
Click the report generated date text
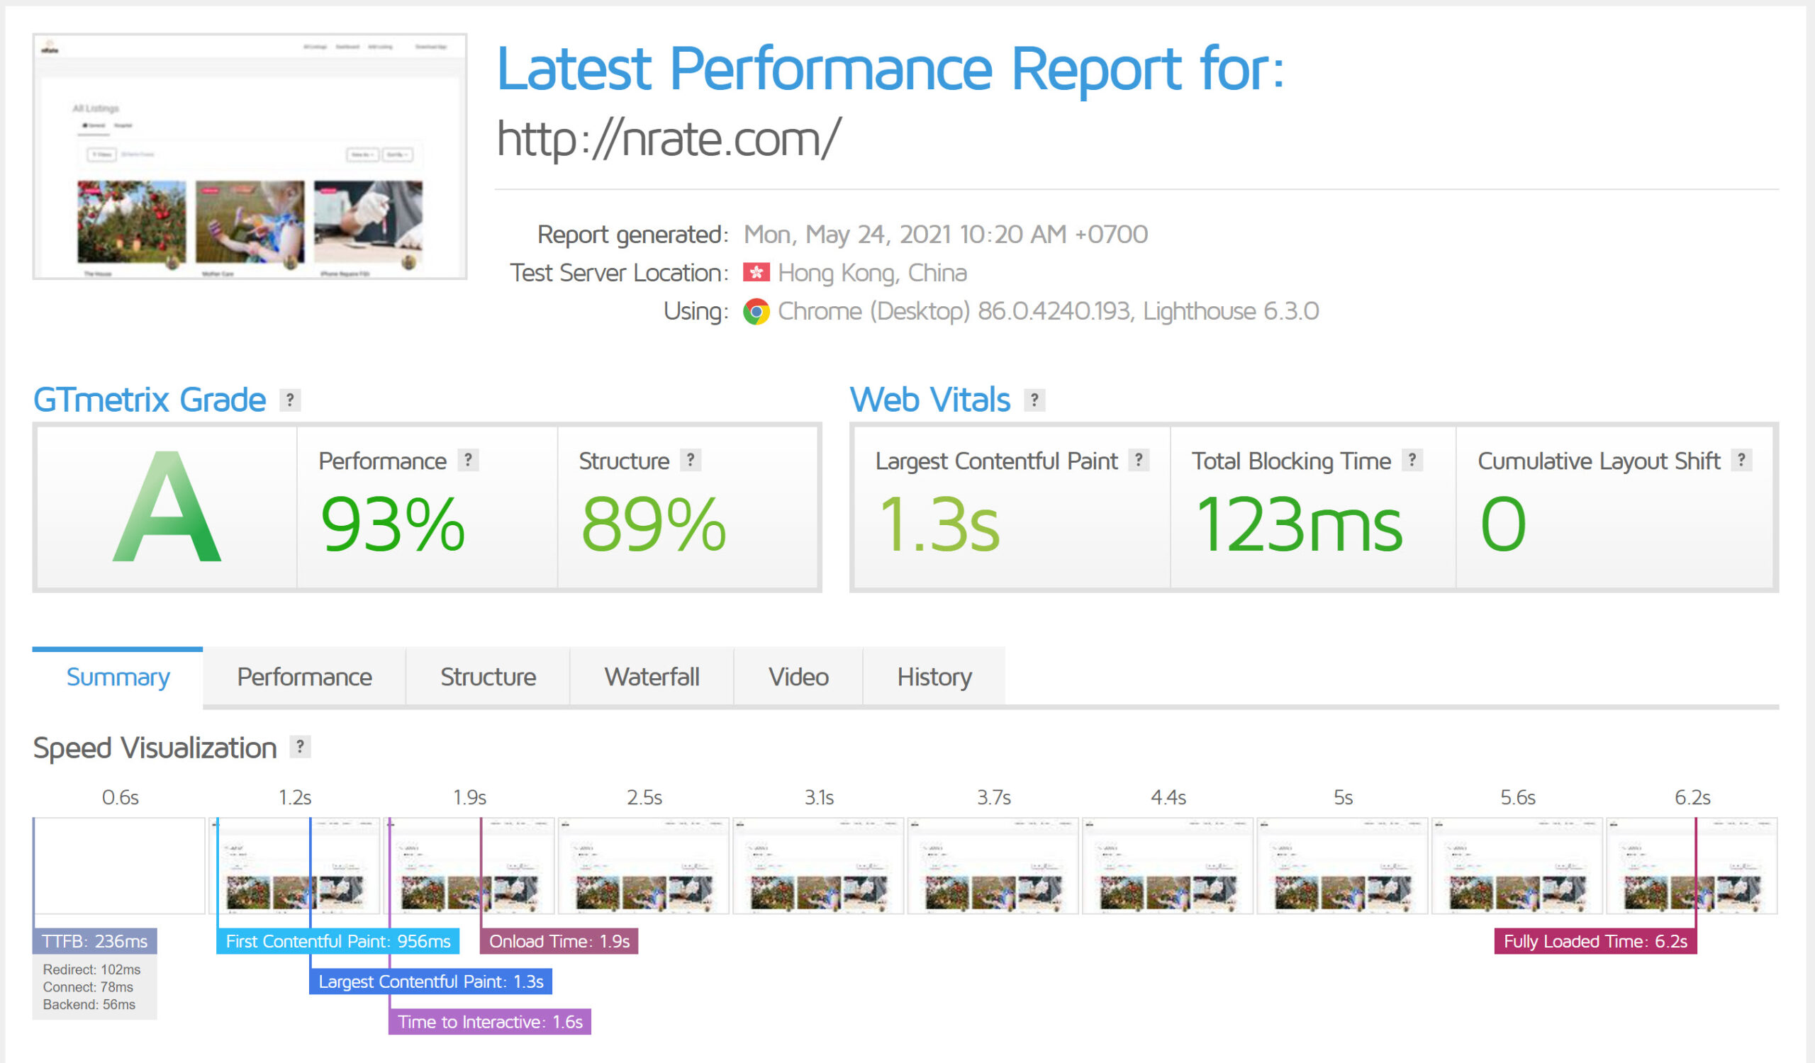click(x=946, y=235)
